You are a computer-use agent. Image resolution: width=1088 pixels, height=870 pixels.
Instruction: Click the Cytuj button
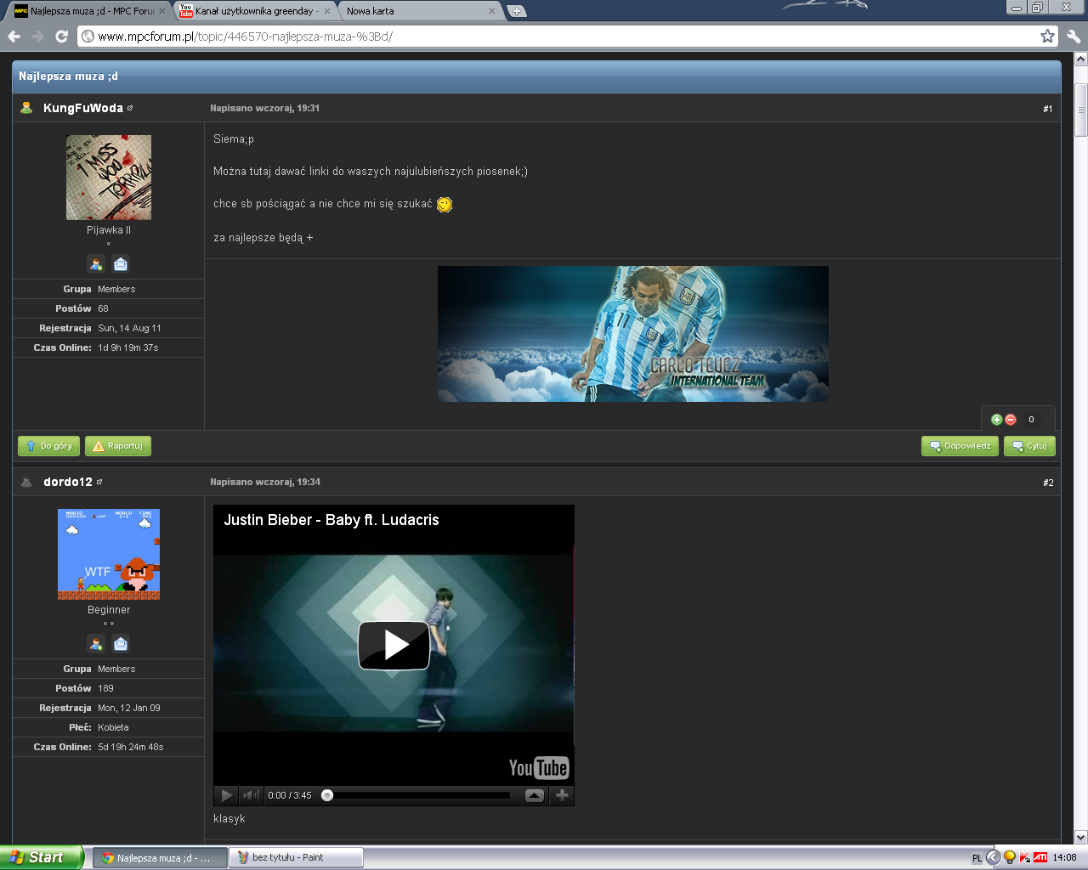(x=1029, y=446)
